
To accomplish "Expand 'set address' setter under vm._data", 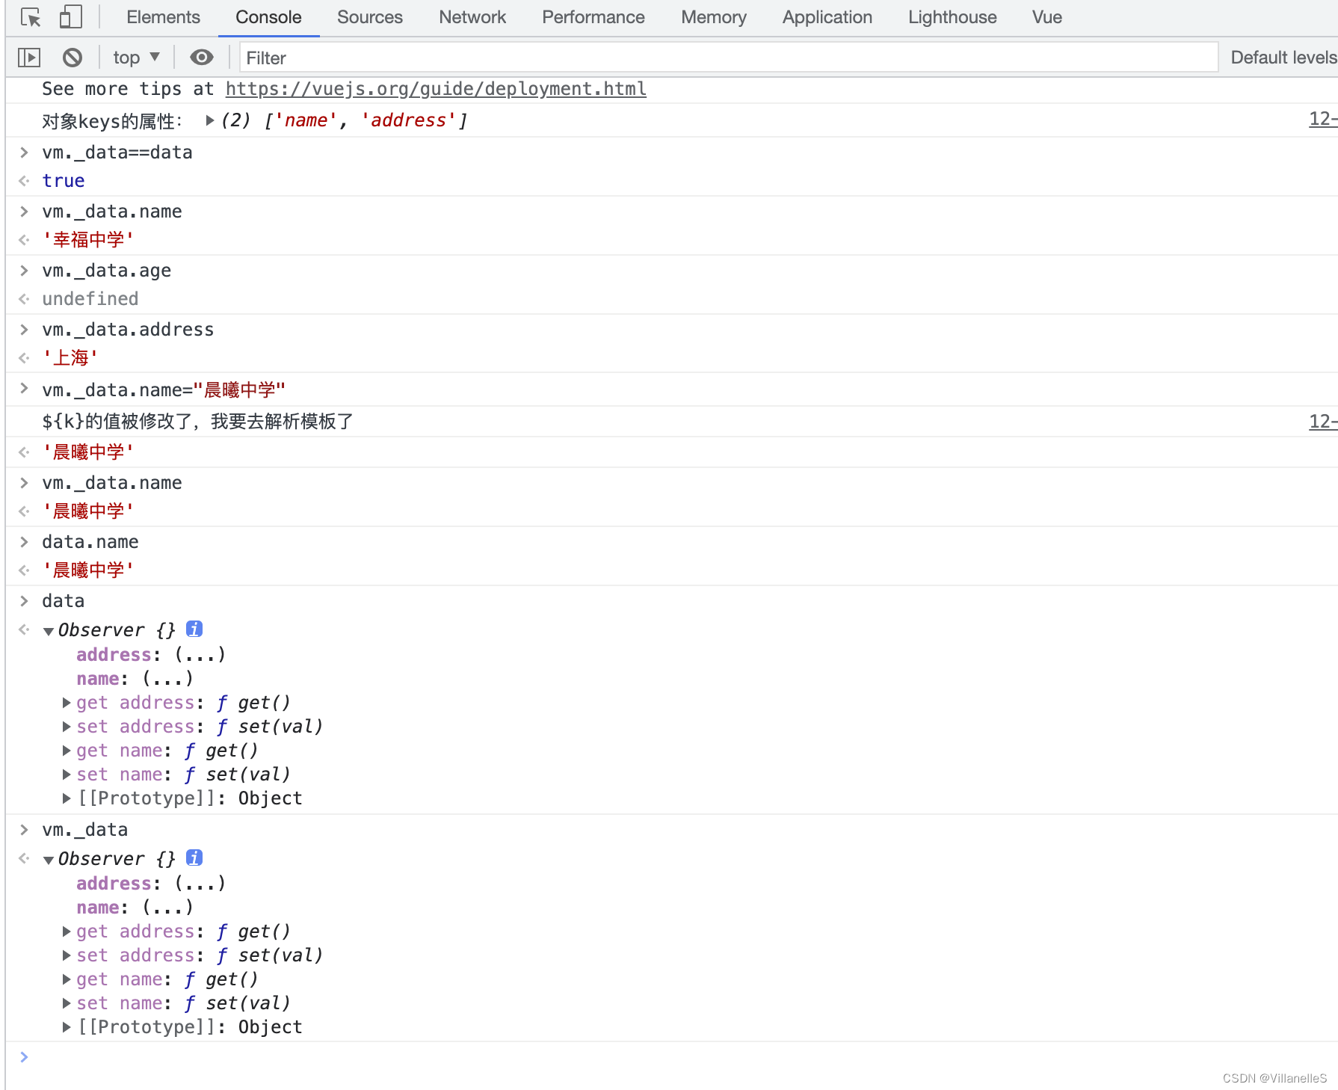I will click(x=67, y=955).
